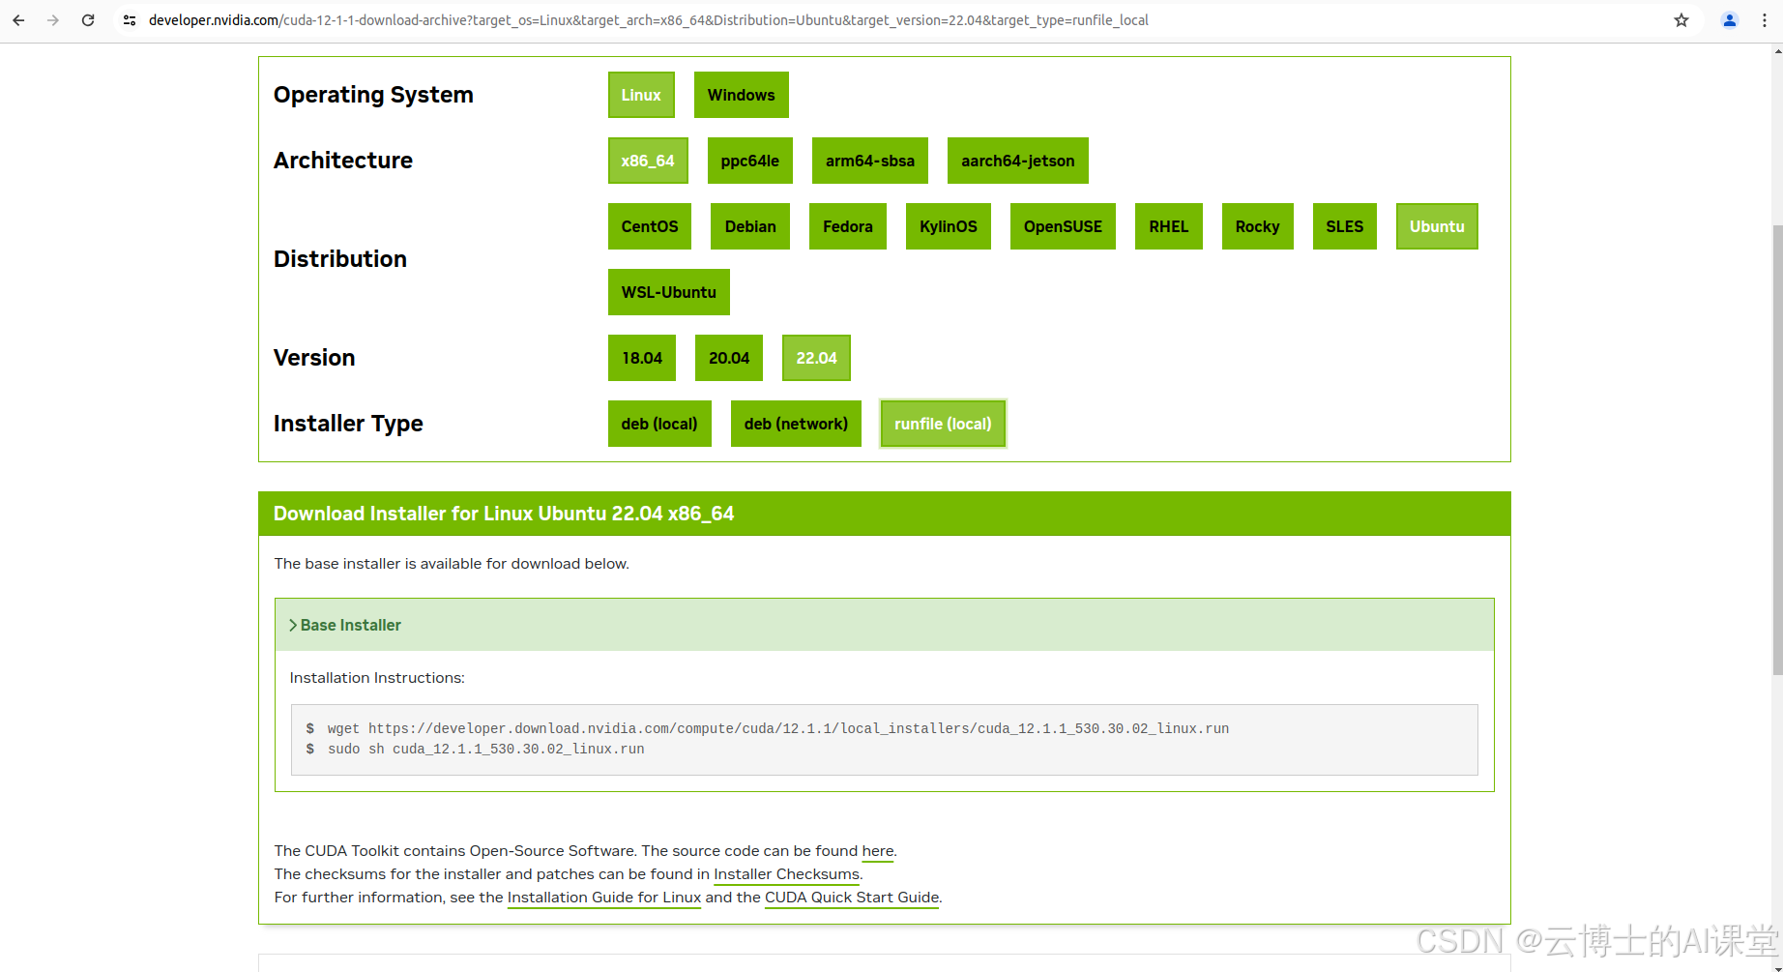The image size is (1783, 972).
Task: Choose arm64-sbsa architecture
Action: click(870, 161)
